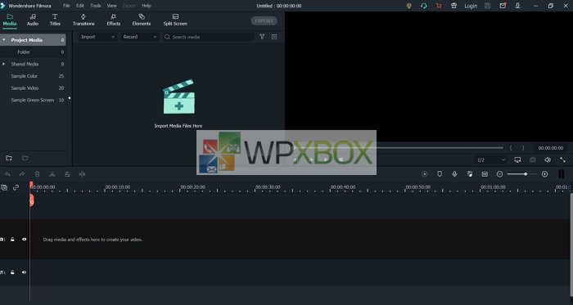Viewport: 573px width, 305px height.
Task: Collapse the Project Media tree
Action: pyautogui.click(x=3, y=40)
